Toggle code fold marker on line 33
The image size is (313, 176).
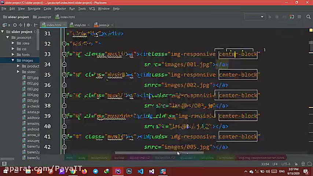[x=64, y=54]
